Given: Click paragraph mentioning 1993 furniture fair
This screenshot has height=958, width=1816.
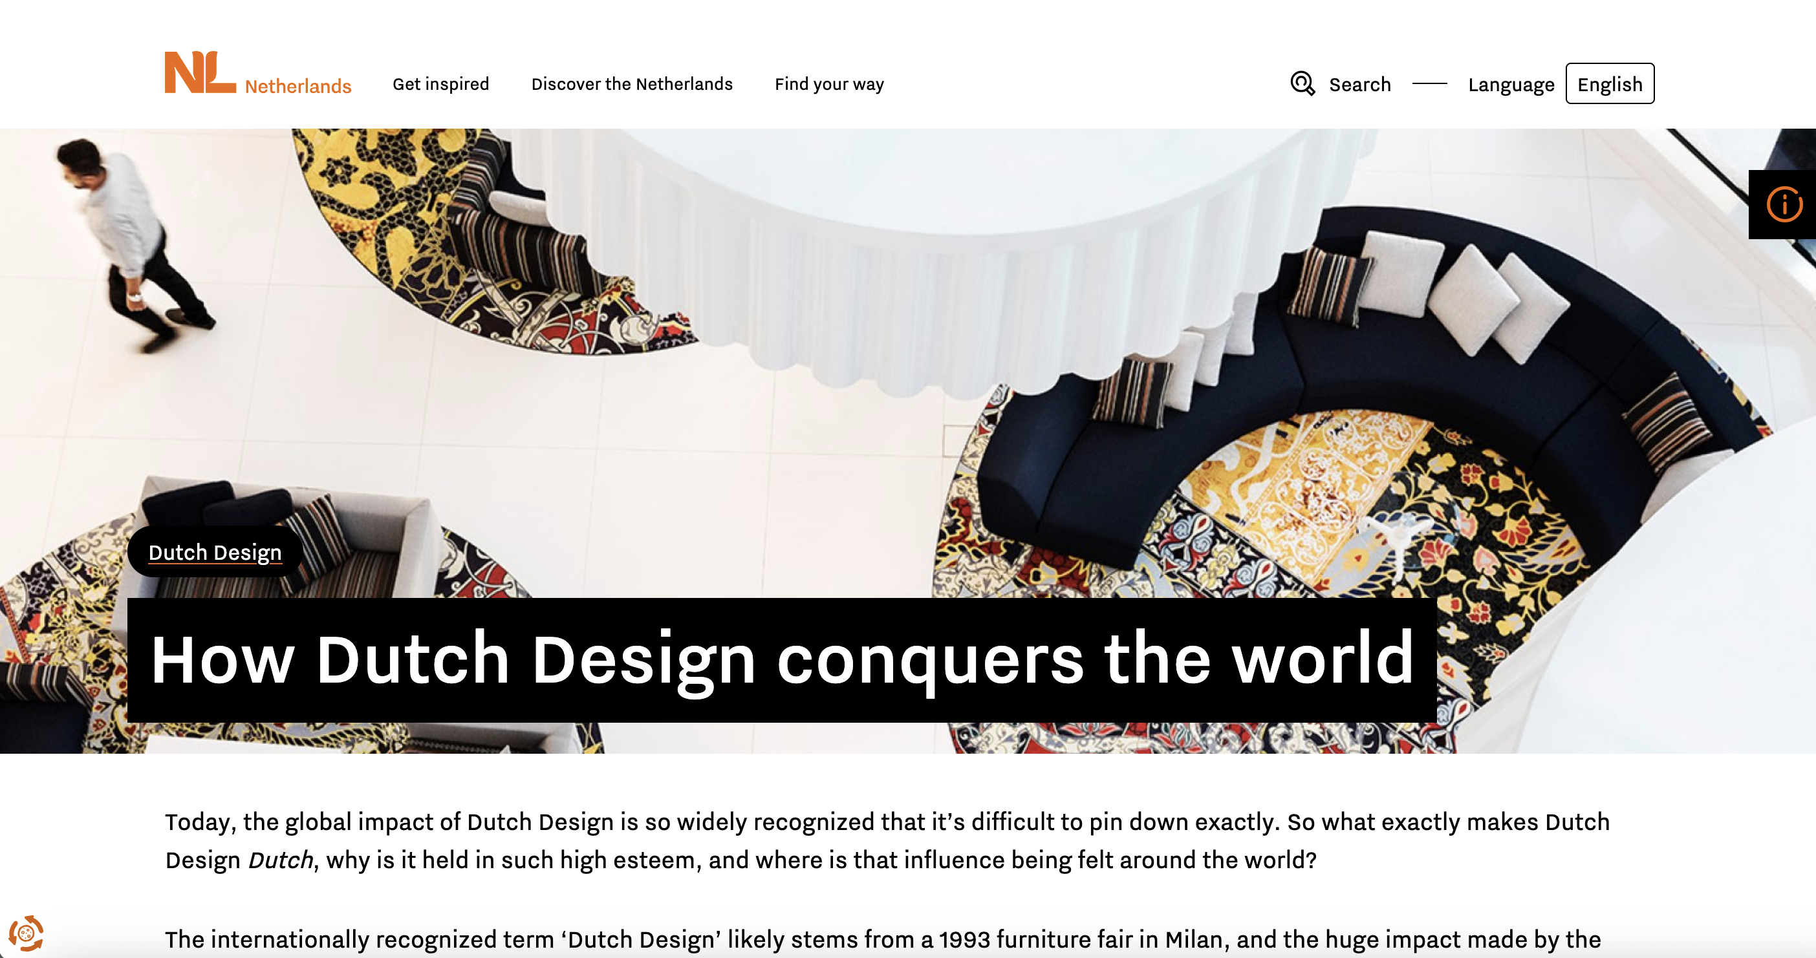Looking at the screenshot, I should [883, 939].
